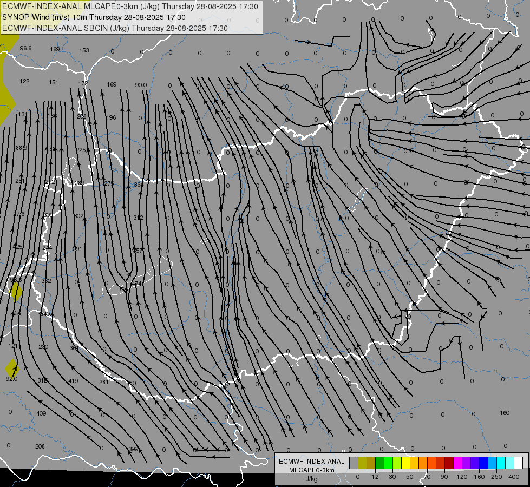Click the ECMWF-INDEX-ANAL label in the legend
This screenshot has width=530, height=487.
312,462
